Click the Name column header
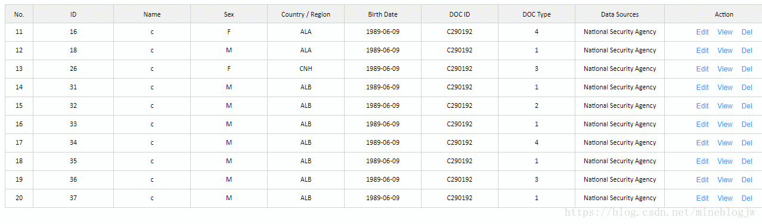 click(152, 14)
